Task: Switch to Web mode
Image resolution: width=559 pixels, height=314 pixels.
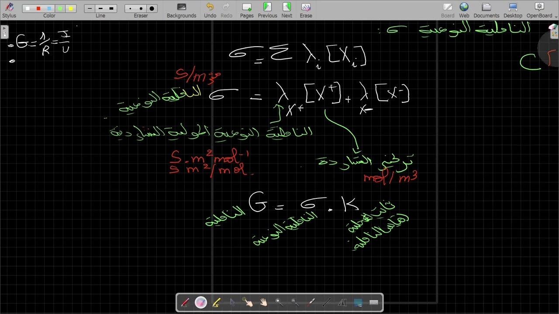Action: (464, 10)
